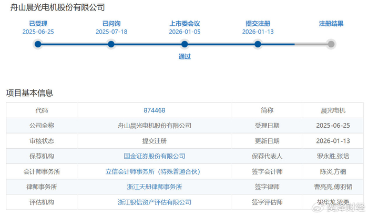Screen dimensions: 368x216
Task: Select the 上市委会议 stage label
Action: pos(185,24)
